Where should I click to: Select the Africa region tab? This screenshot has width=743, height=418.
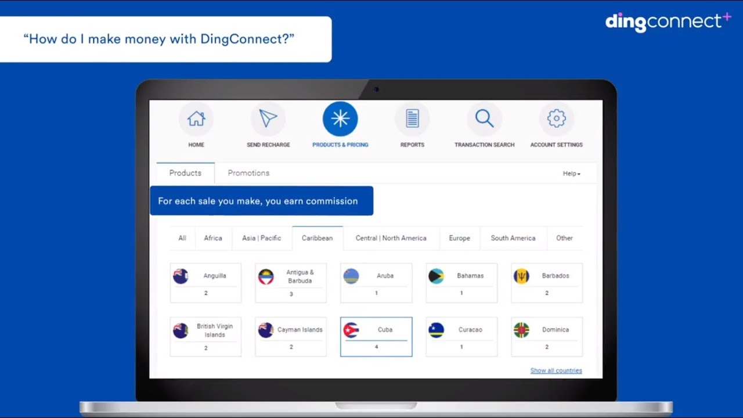pyautogui.click(x=213, y=238)
